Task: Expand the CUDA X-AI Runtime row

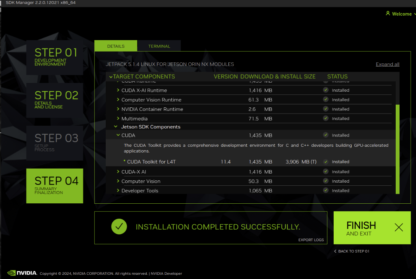Action: [x=118, y=90]
